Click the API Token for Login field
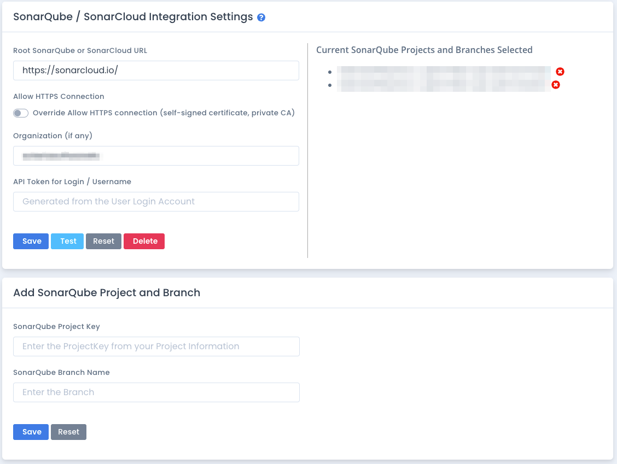Screen dimensions: 617x464 [156, 202]
